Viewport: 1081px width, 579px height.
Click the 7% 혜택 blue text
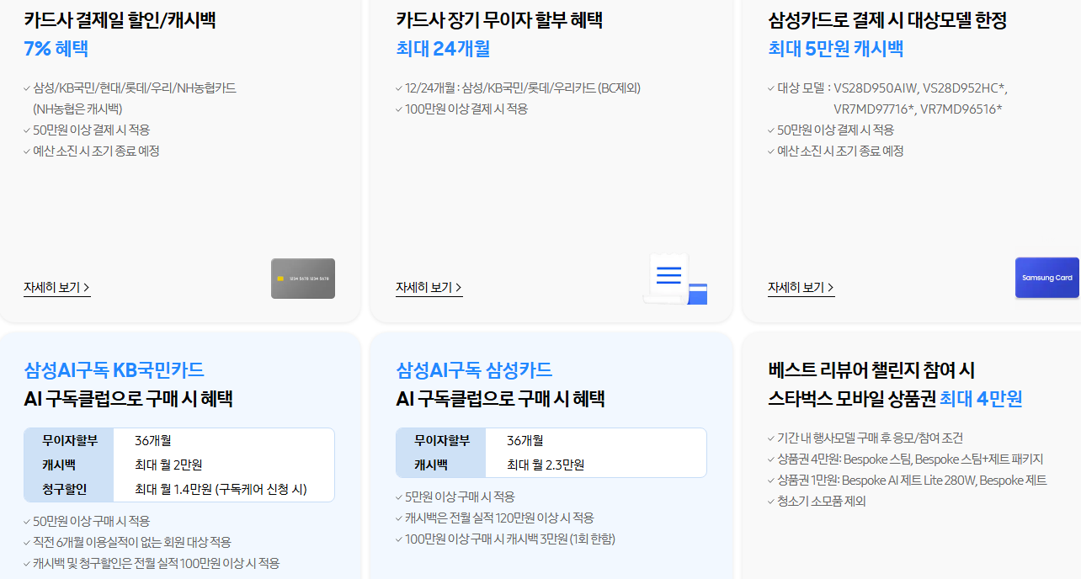pos(56,49)
